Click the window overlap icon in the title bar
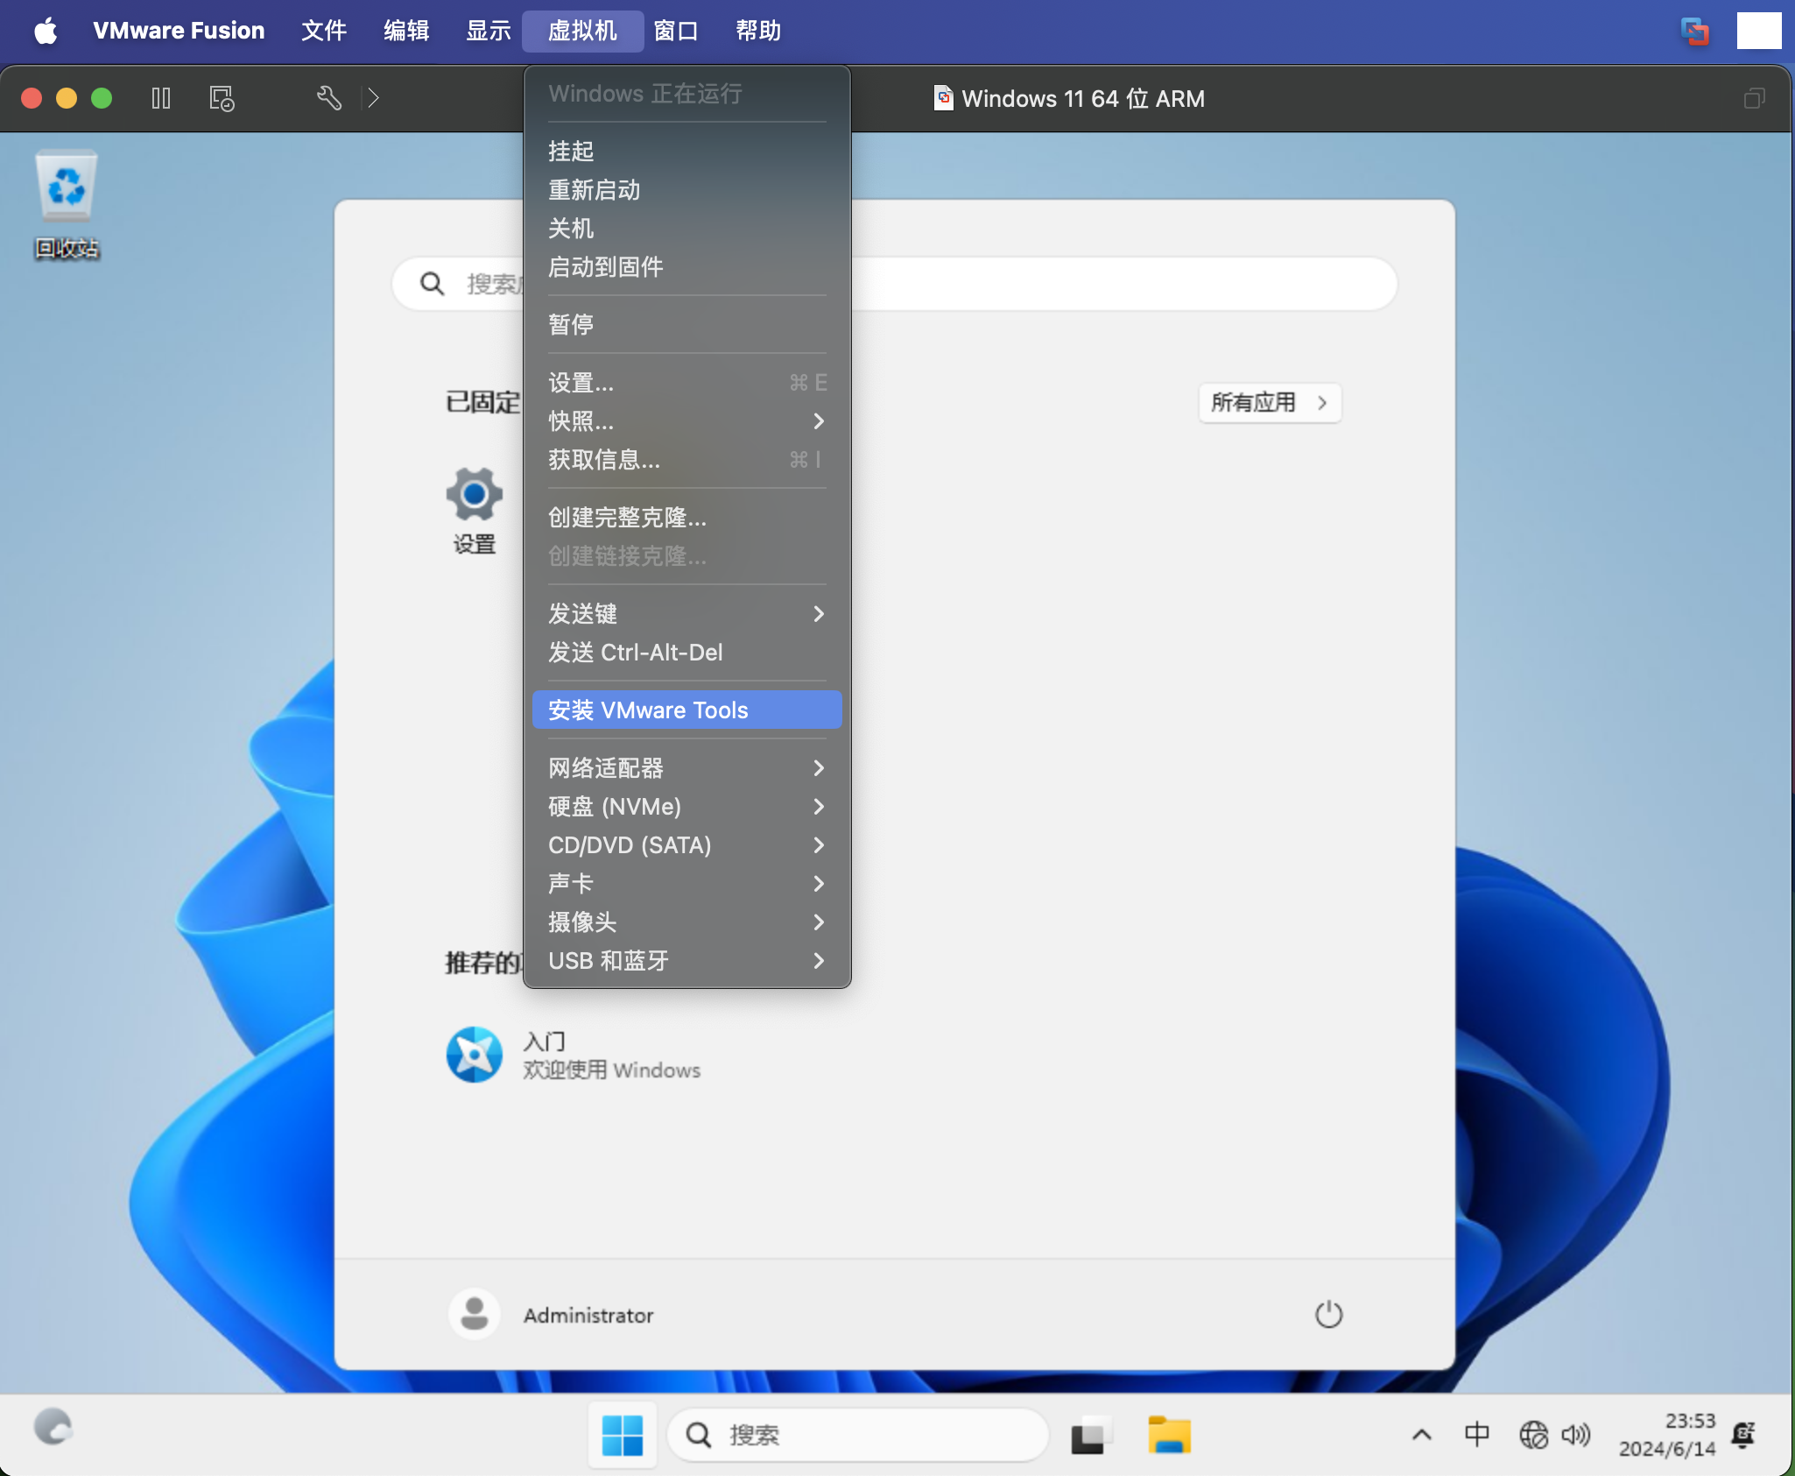This screenshot has height=1476, width=1795. (1754, 98)
